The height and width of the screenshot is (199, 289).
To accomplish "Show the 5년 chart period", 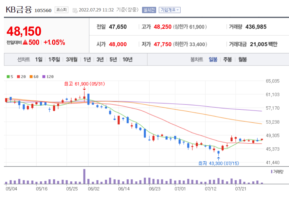I will 113,60.
